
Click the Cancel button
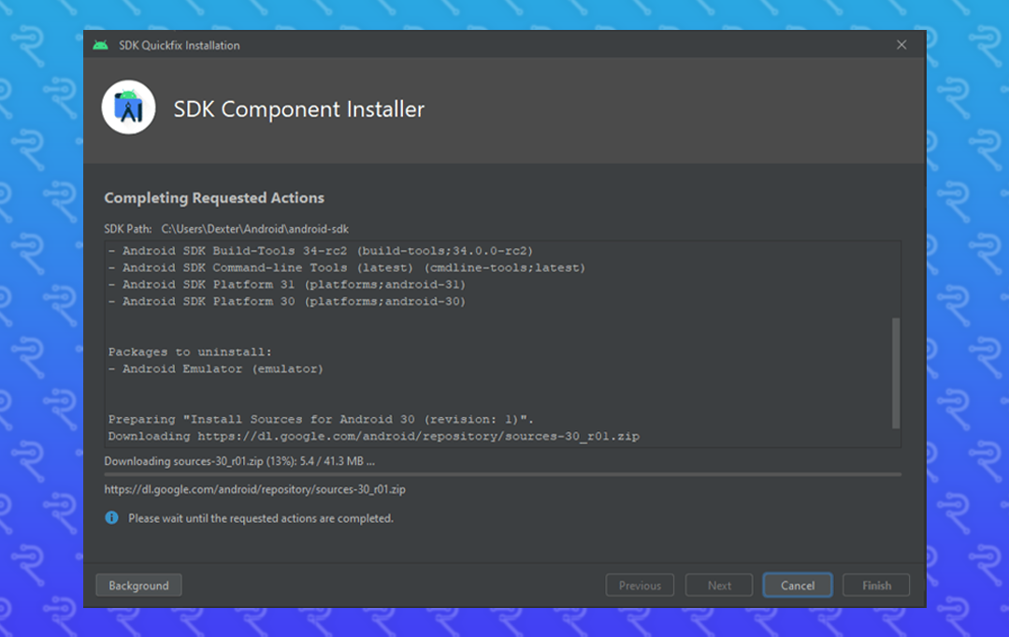[797, 585]
